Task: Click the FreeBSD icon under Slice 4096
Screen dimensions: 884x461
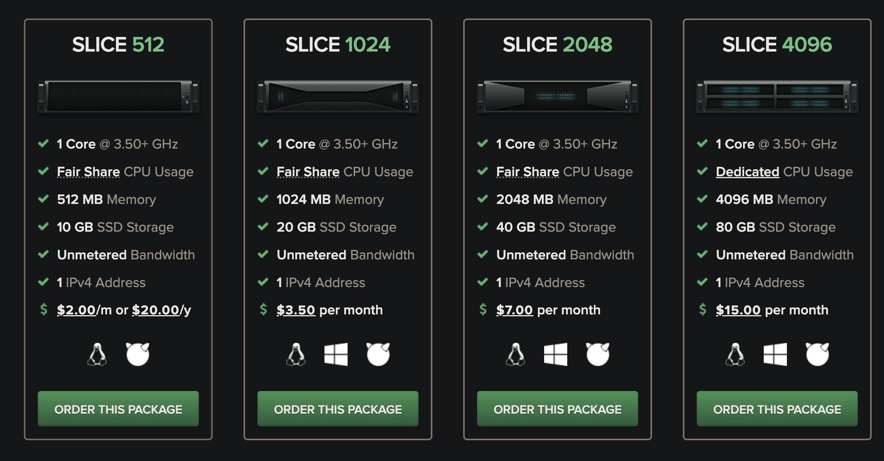Action: (817, 354)
